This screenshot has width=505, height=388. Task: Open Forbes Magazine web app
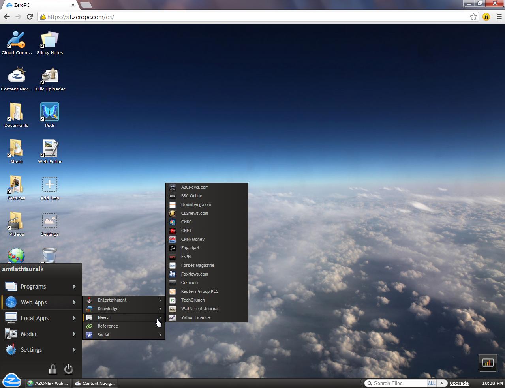point(207,265)
